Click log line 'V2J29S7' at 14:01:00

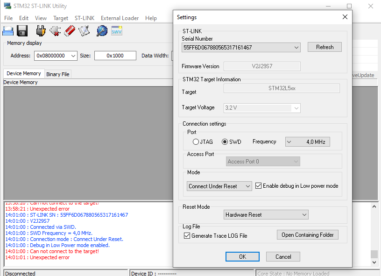[x=28, y=221]
